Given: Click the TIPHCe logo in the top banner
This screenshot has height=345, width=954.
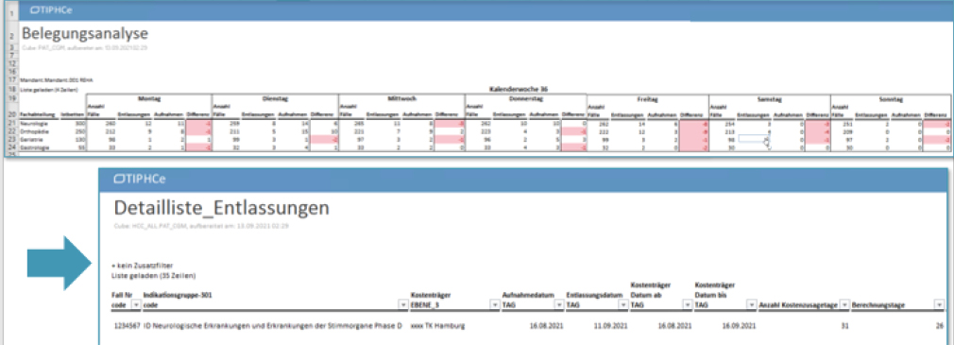Looking at the screenshot, I should coord(51,10).
